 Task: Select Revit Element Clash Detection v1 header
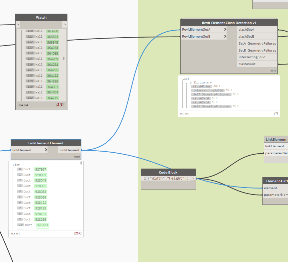(x=229, y=23)
